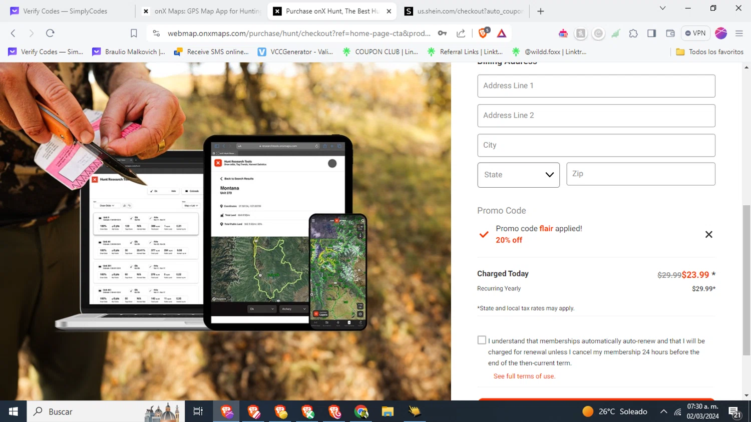Open the Chrome icon in the taskbar

[x=361, y=411]
